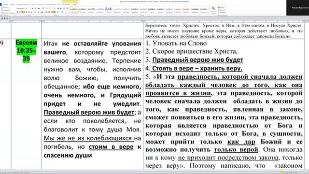Click the Sort button in the ribbon

pos(64,8)
